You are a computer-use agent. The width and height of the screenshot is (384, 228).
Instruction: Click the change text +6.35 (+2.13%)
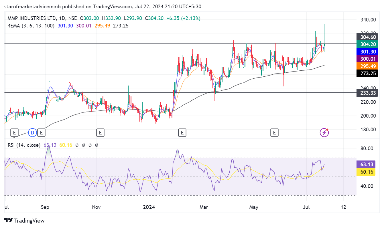(x=183, y=18)
